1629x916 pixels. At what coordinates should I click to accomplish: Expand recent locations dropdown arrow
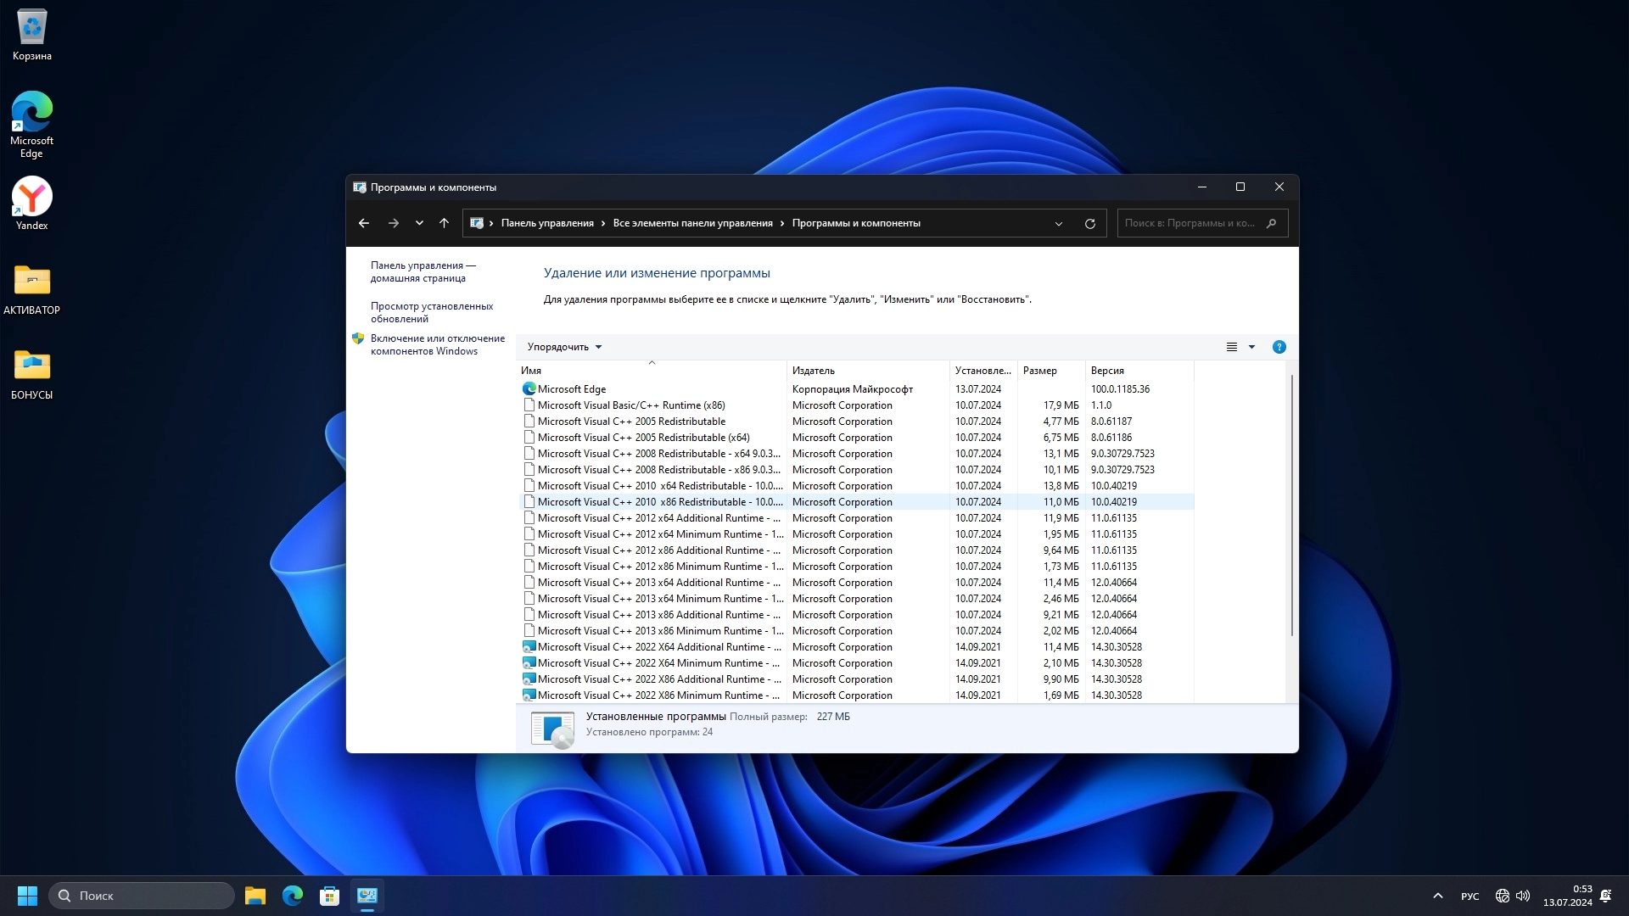click(419, 223)
